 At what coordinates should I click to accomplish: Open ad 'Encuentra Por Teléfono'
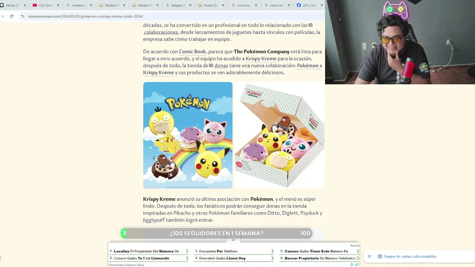[x=218, y=251]
